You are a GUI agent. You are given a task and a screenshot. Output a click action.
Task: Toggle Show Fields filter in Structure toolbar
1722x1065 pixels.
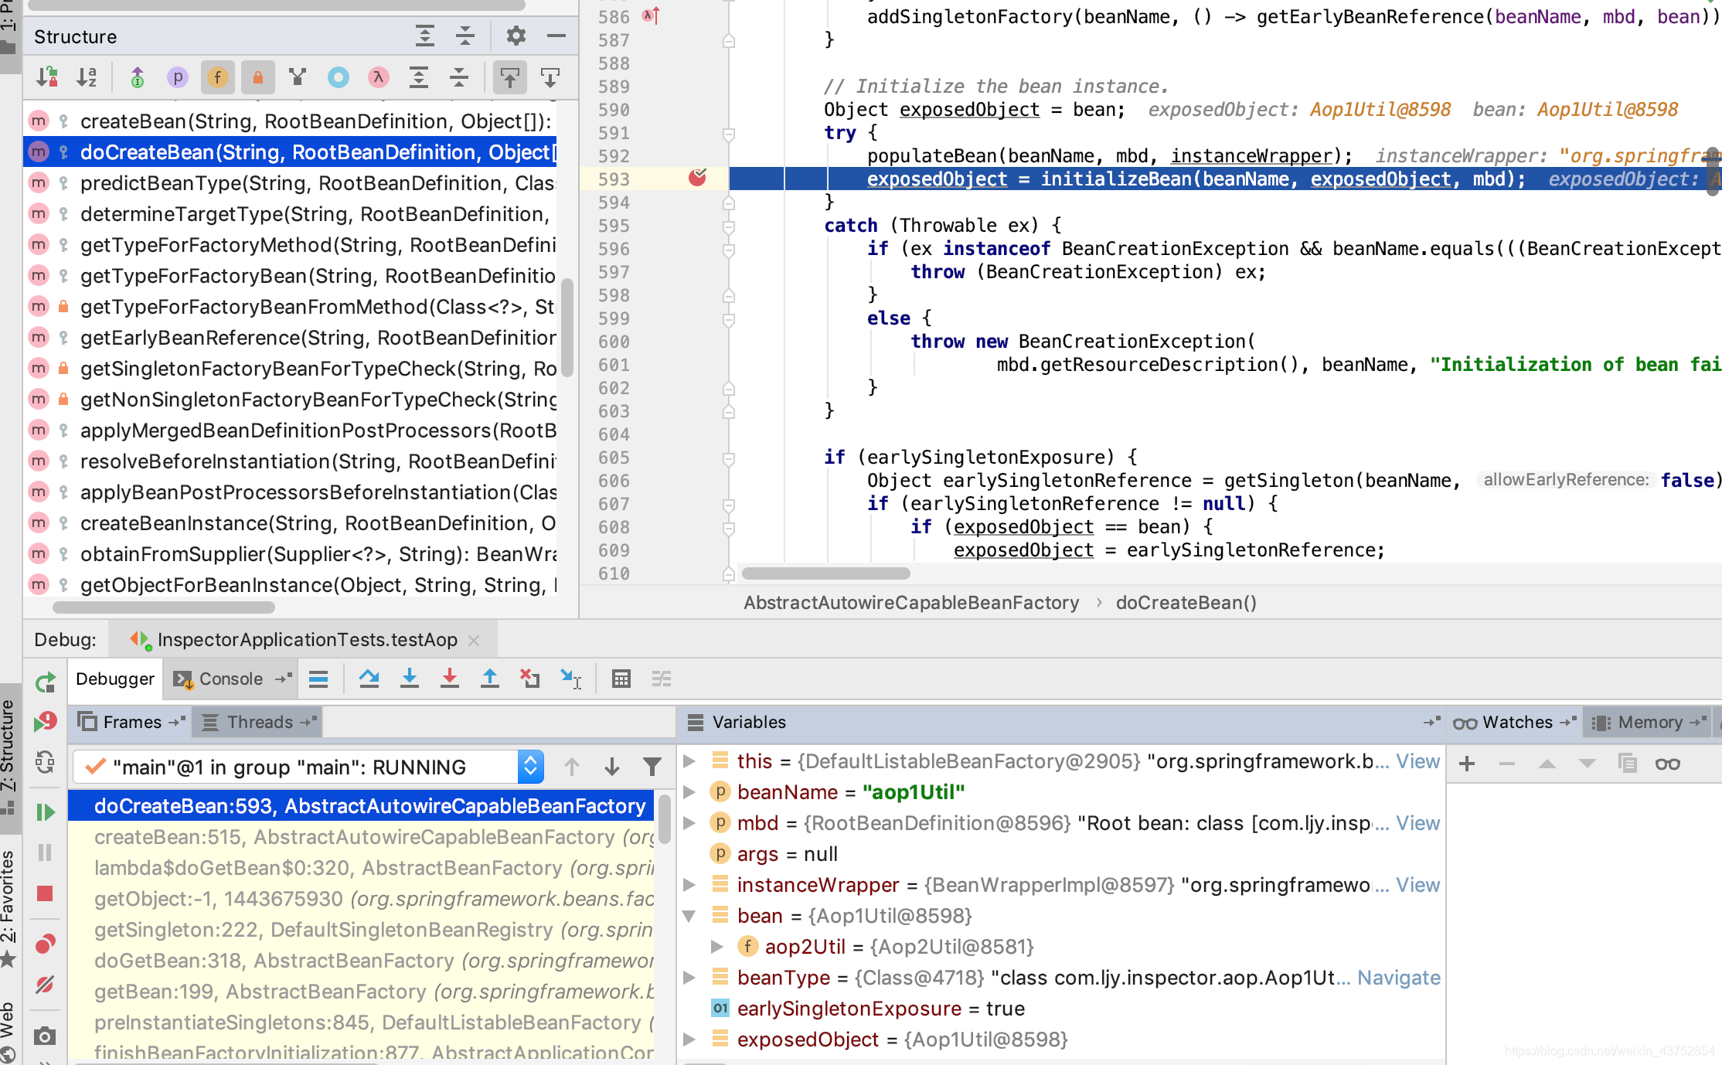click(x=217, y=77)
